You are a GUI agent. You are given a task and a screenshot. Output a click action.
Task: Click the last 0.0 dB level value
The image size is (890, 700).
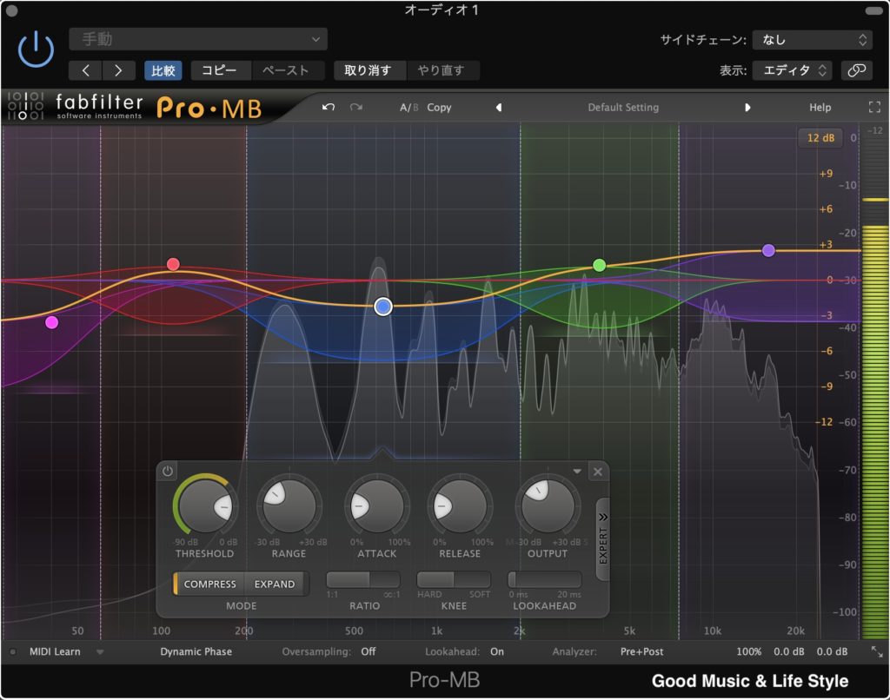tap(832, 651)
